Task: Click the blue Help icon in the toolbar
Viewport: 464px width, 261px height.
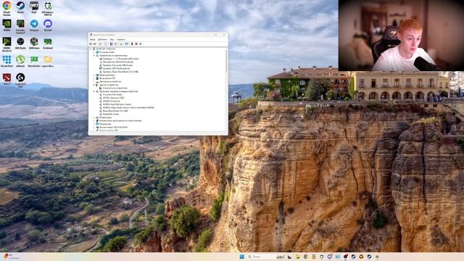Action: 111,43
